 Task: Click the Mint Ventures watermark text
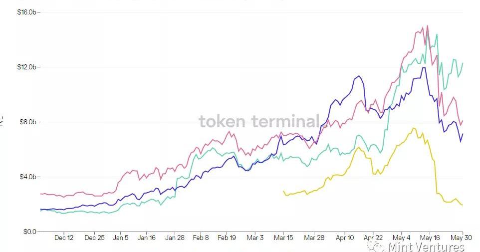426,246
